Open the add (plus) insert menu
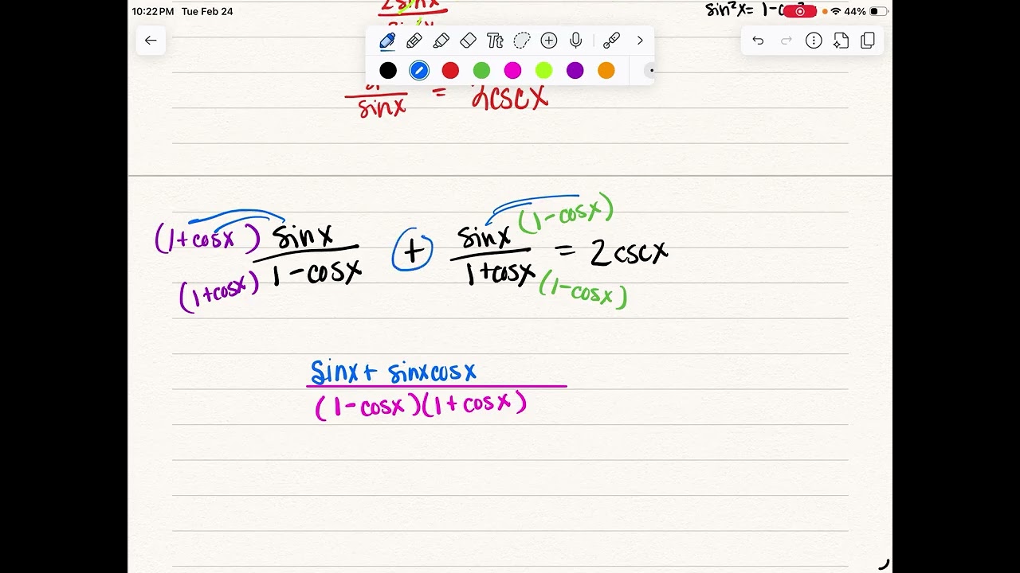Viewport: 1020px width, 573px height. click(x=549, y=41)
